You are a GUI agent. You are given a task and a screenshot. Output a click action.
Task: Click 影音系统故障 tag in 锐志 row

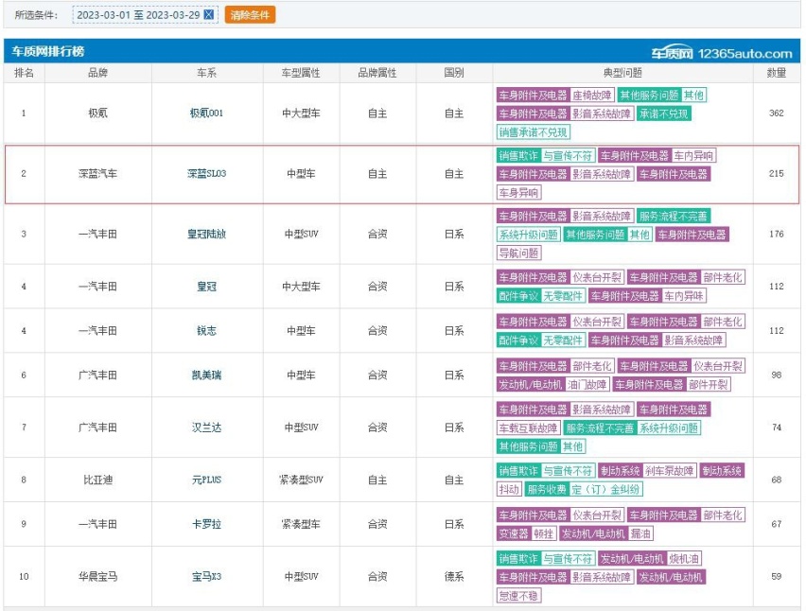692,340
